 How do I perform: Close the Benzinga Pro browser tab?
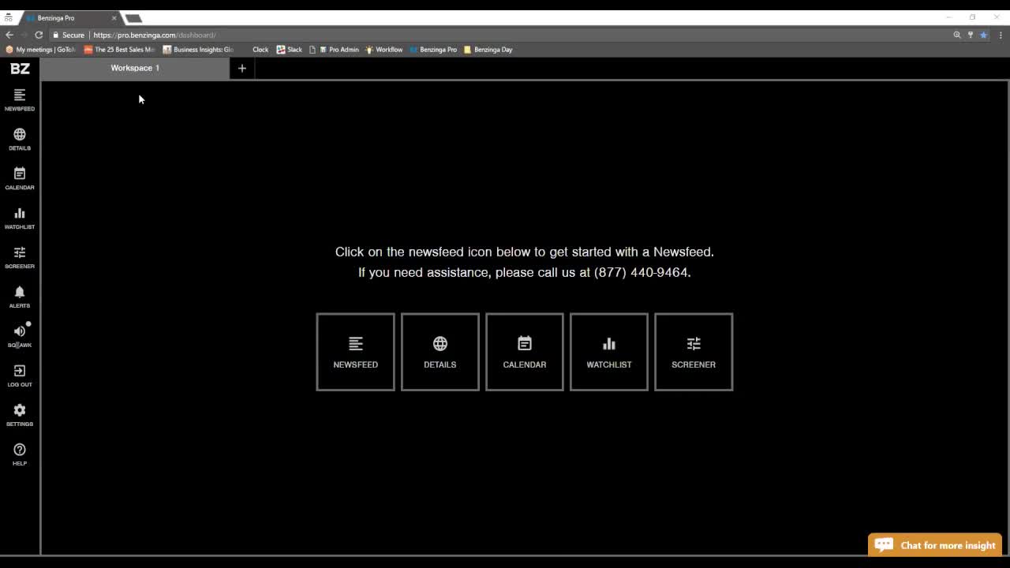coord(114,17)
